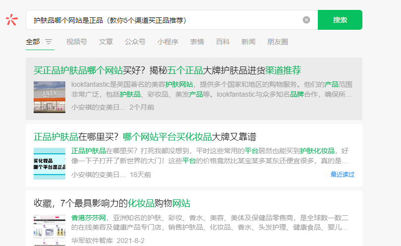The height and width of the screenshot is (246, 401).
Task: Switch to the 百科 tab
Action: [x=223, y=42]
